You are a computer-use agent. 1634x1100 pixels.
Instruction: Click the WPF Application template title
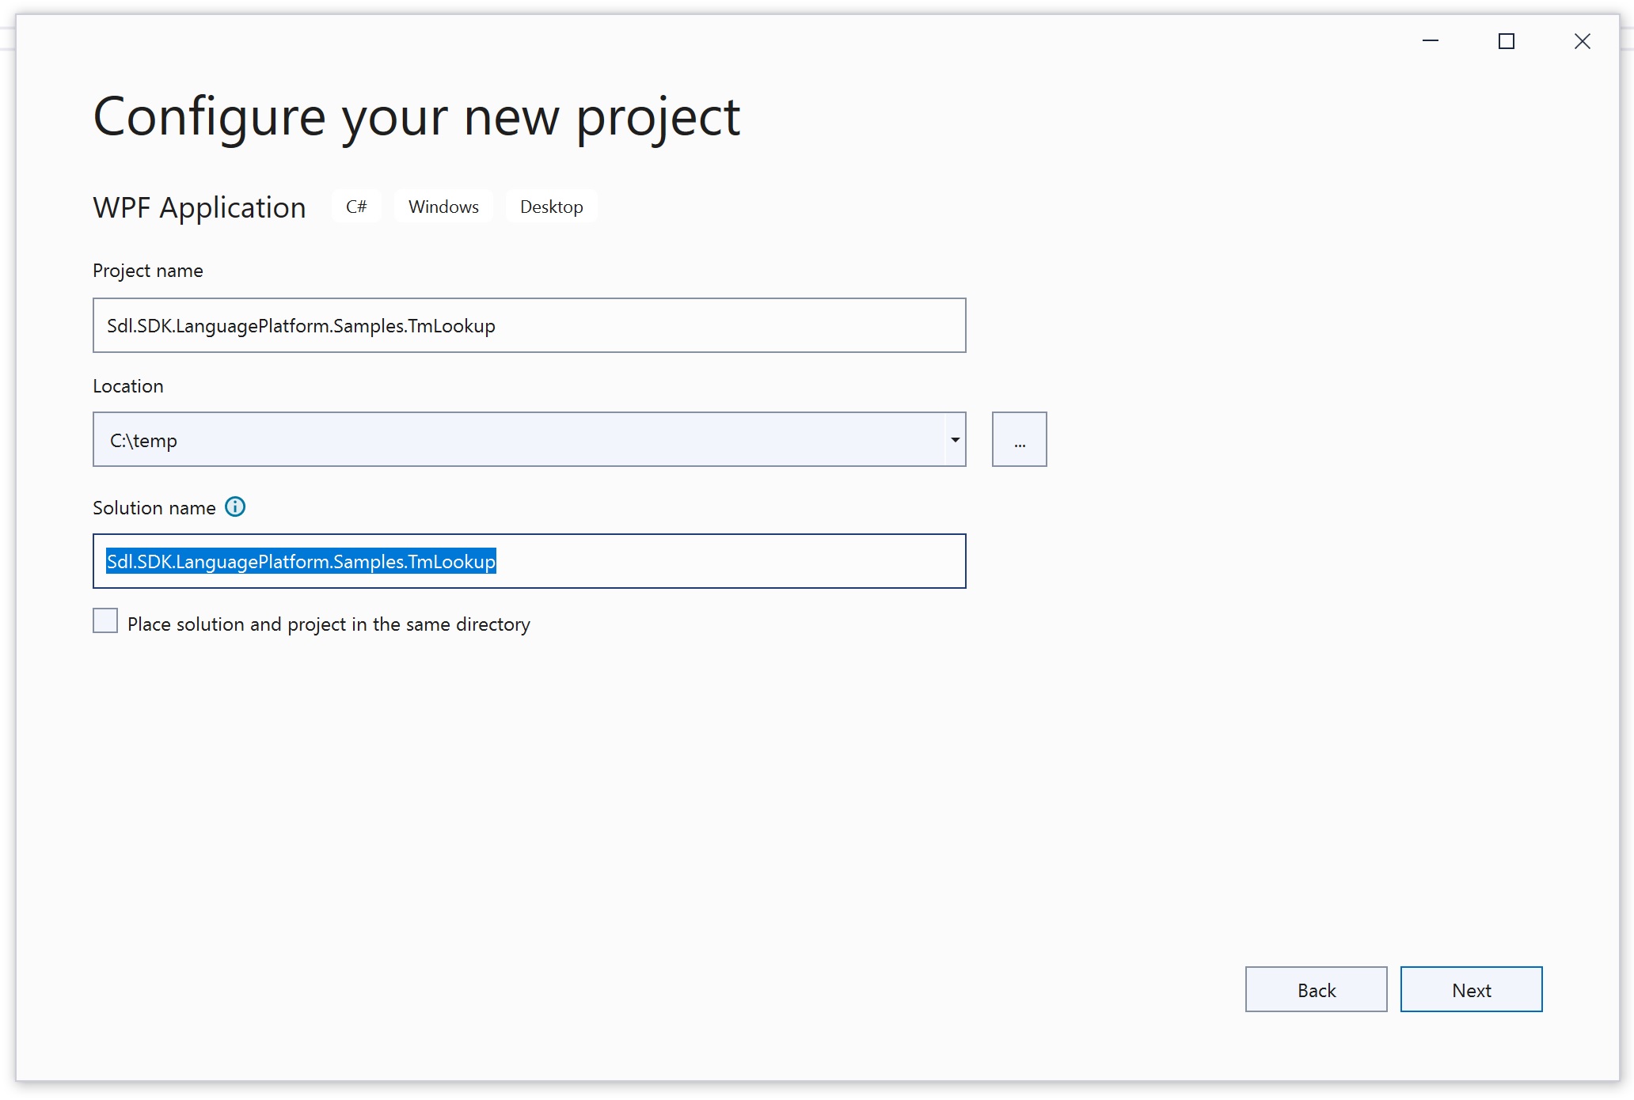click(199, 207)
